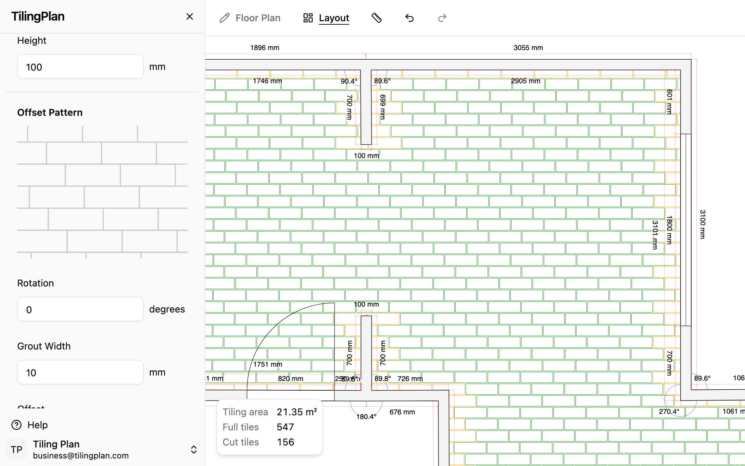Select the Layout tab
The image size is (745, 466).
(x=326, y=18)
